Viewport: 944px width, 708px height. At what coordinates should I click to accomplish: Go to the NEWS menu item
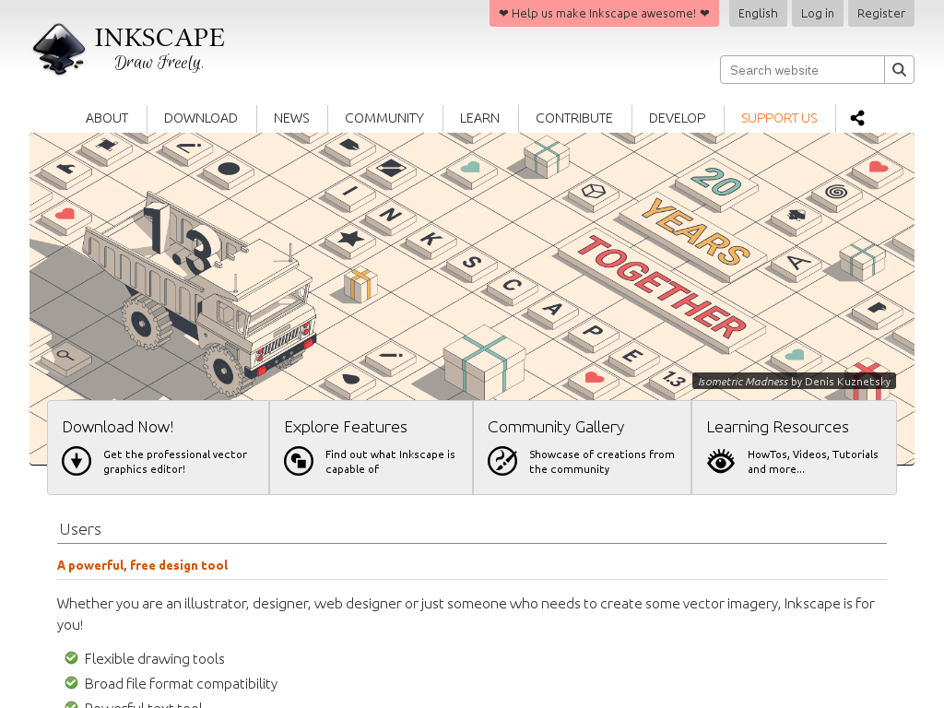pyautogui.click(x=291, y=118)
